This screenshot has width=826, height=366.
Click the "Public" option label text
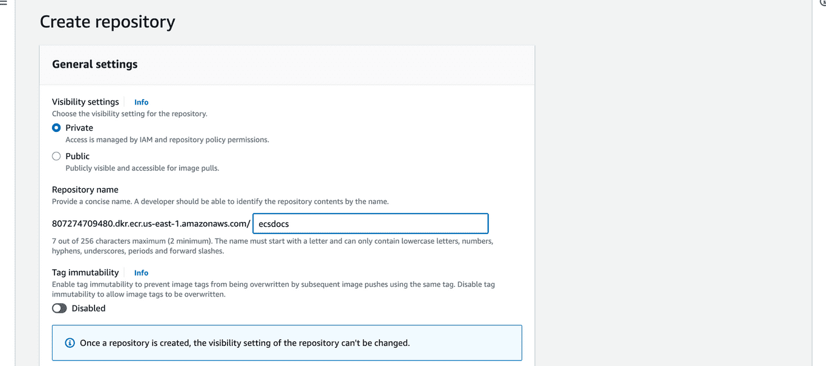click(x=77, y=156)
